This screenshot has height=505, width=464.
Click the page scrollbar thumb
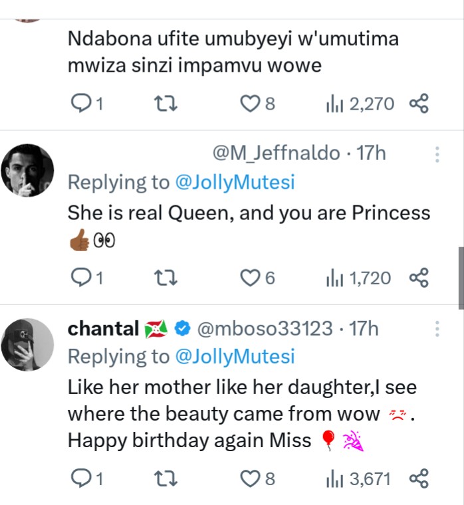pos(460,278)
